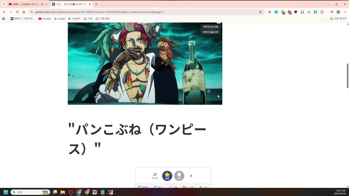Click the screenshot capture extension icon

270,12
